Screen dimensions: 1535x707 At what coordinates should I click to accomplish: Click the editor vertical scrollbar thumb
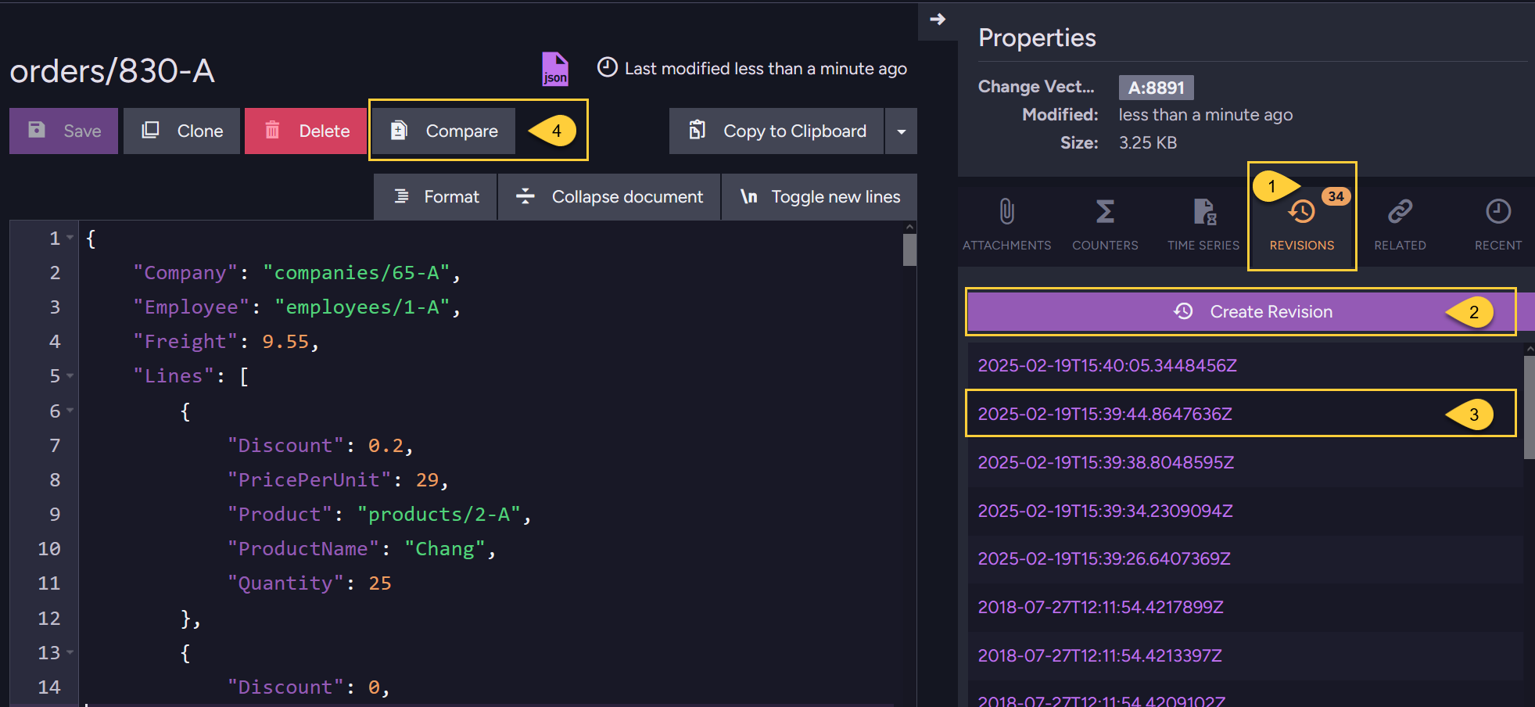[909, 249]
